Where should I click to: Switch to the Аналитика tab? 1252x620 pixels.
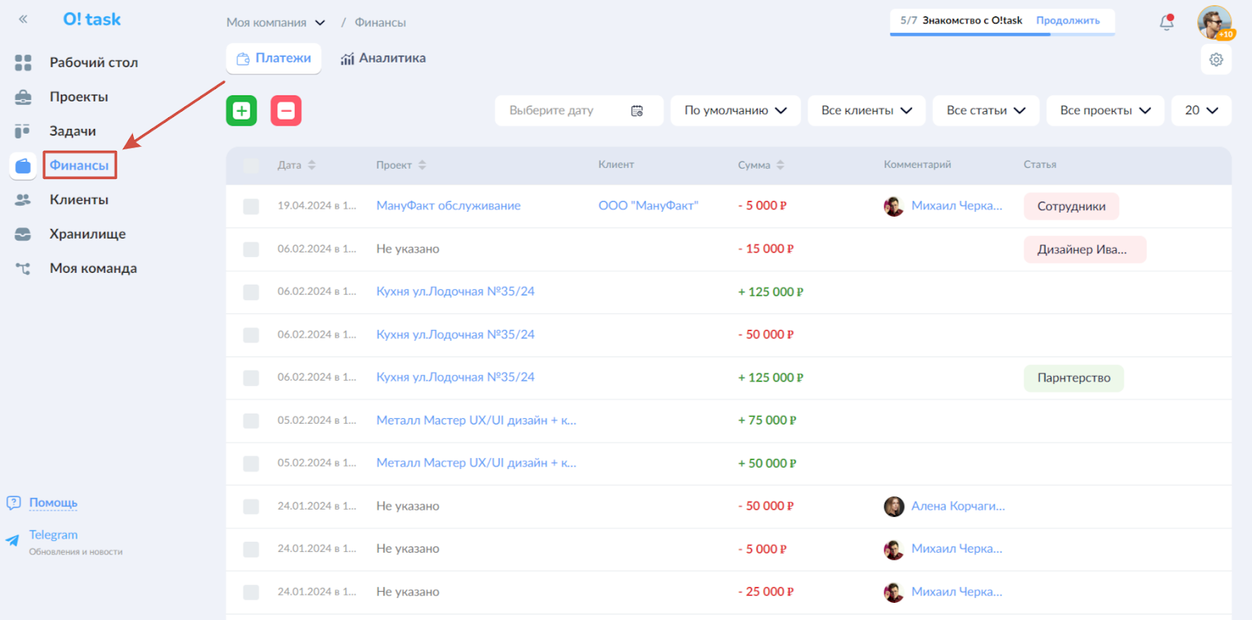pyautogui.click(x=383, y=59)
